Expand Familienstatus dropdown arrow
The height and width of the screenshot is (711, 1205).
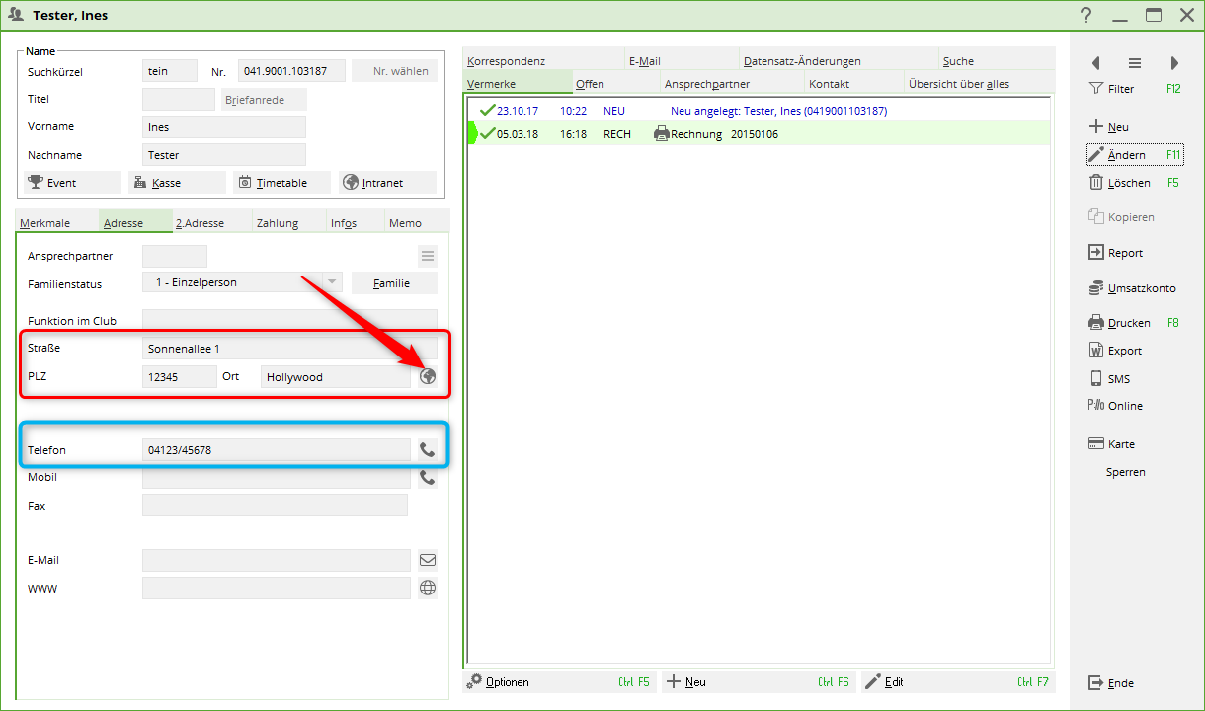point(332,283)
